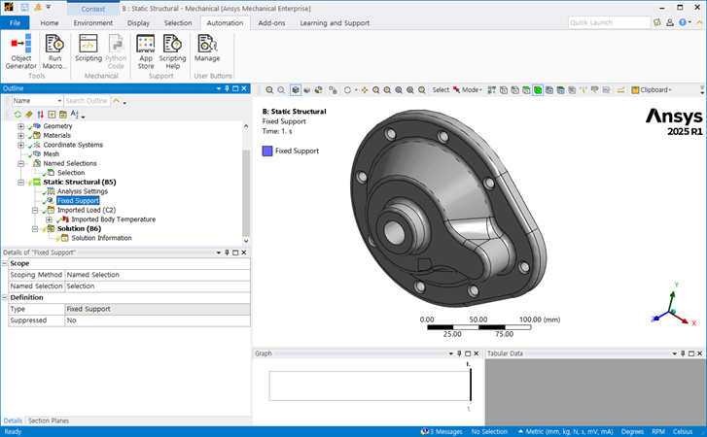The height and width of the screenshot is (437, 707).
Task: Click Manage user buttons
Action: pyautogui.click(x=207, y=49)
